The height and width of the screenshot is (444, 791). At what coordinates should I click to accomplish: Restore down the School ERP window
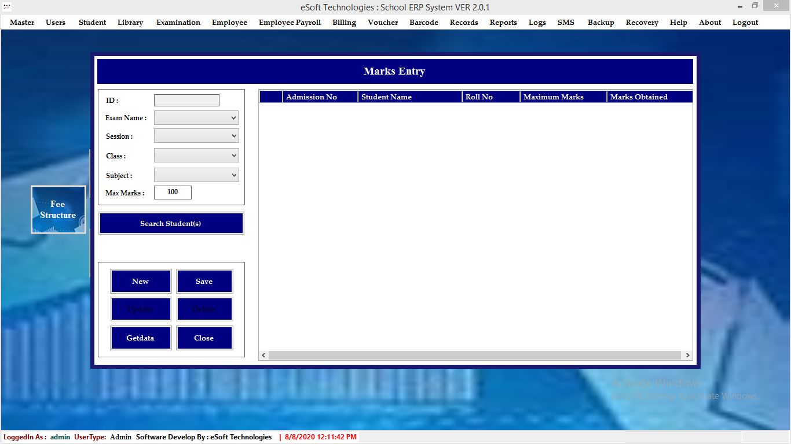pos(755,6)
